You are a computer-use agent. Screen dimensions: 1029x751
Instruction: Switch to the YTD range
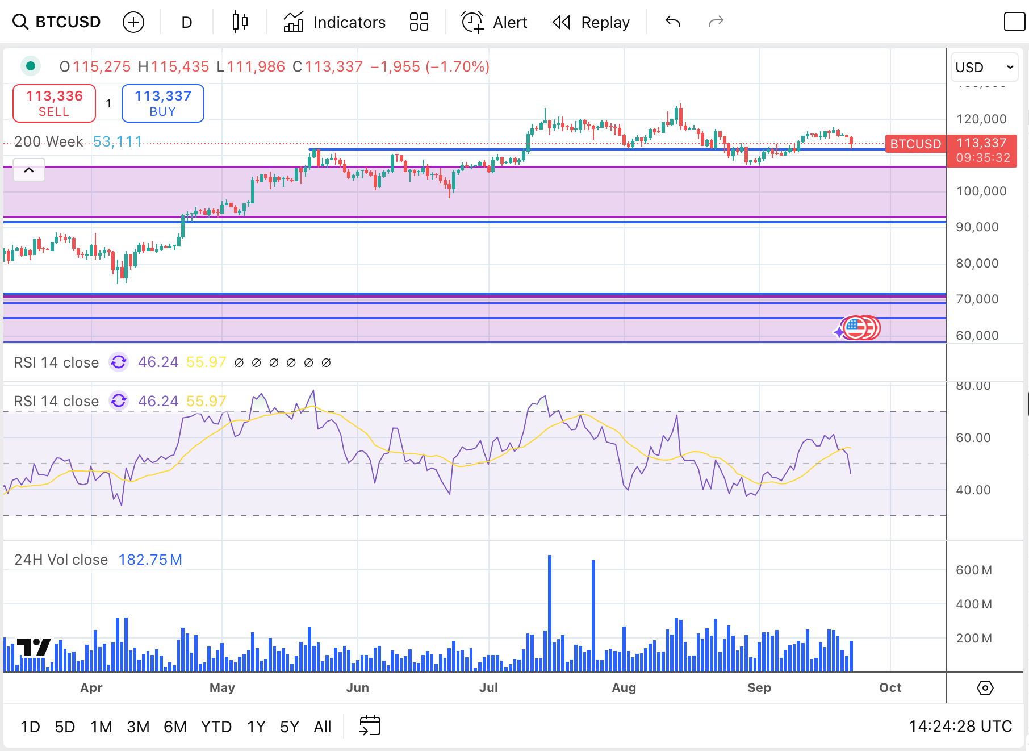[216, 727]
